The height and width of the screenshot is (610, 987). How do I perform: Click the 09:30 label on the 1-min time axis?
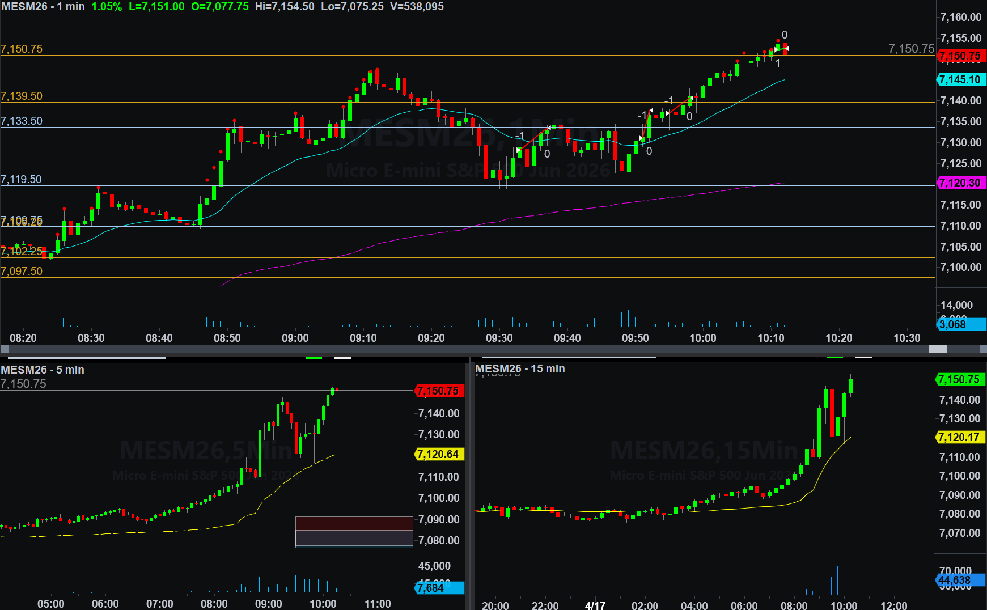(499, 338)
